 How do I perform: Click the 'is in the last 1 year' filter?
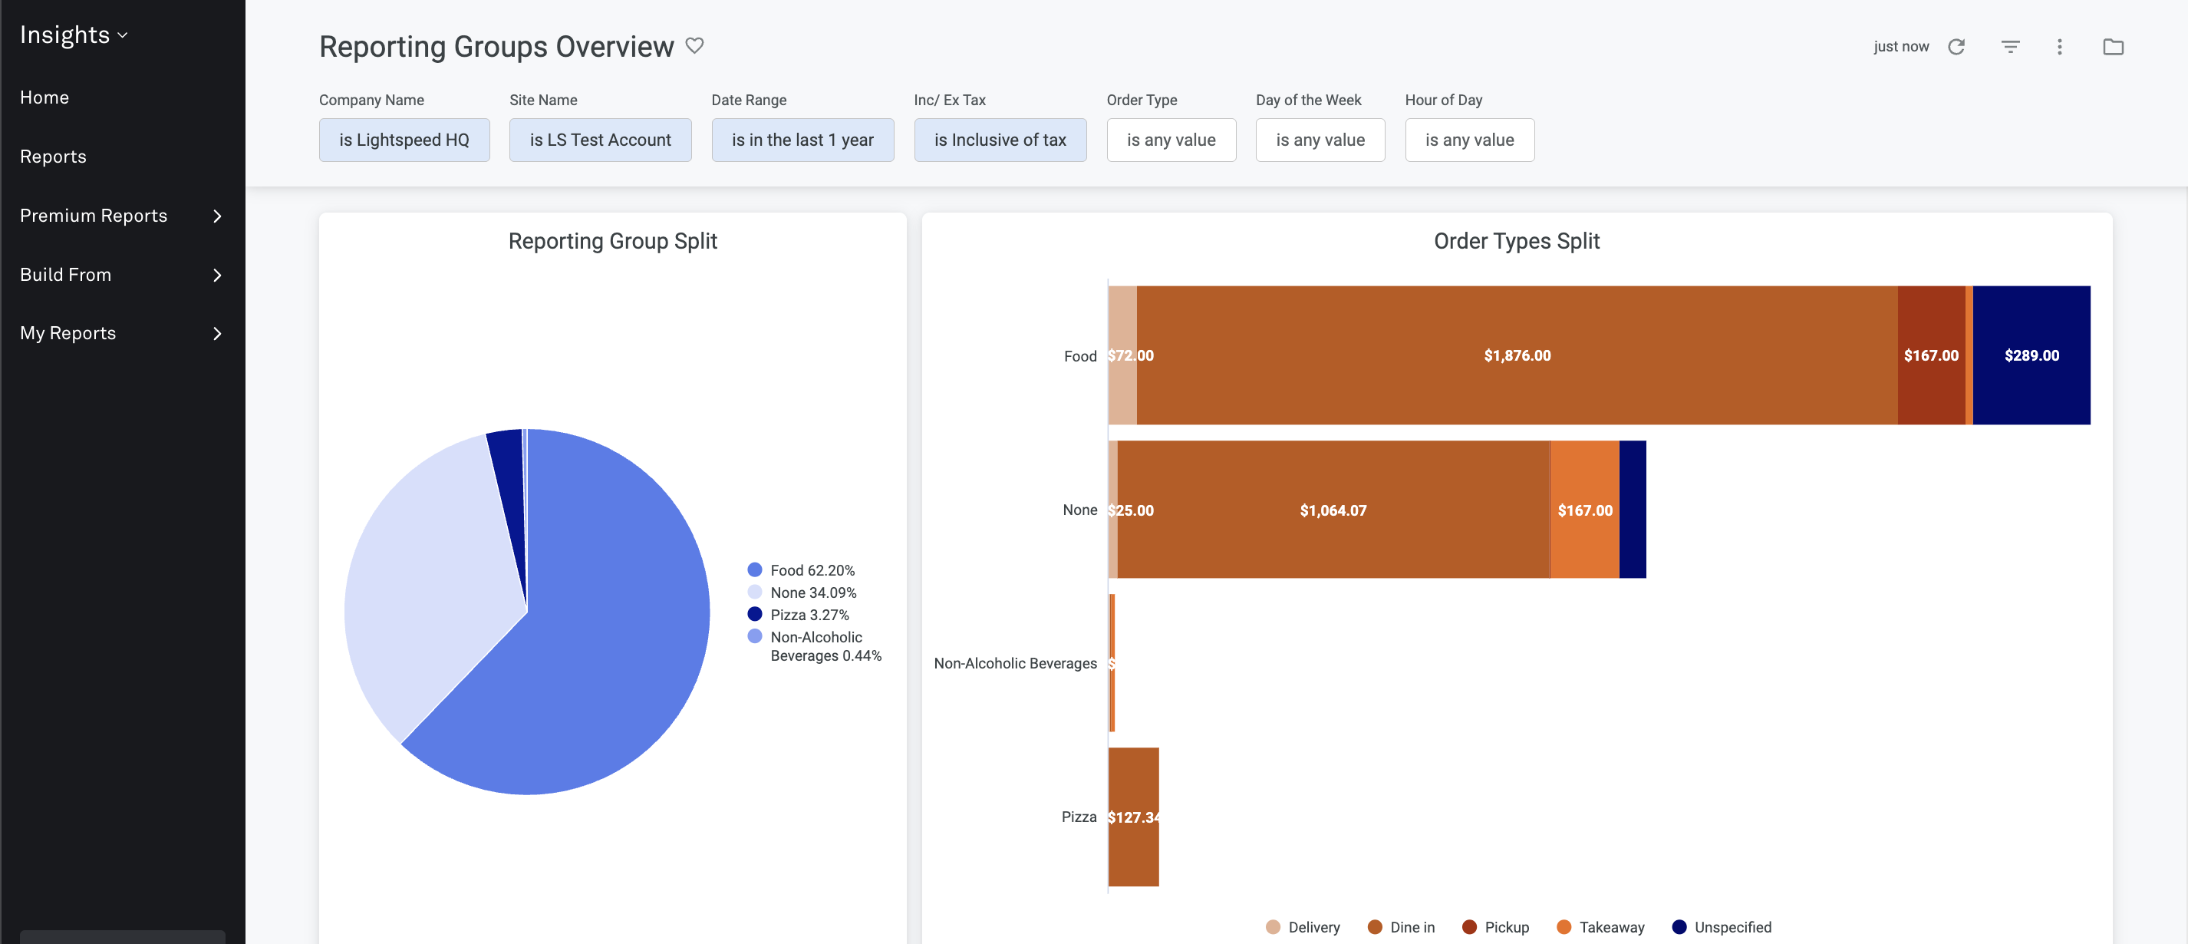802,140
